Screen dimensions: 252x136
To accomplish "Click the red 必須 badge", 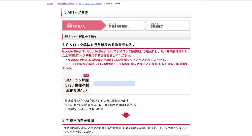I will (x=86, y=75).
